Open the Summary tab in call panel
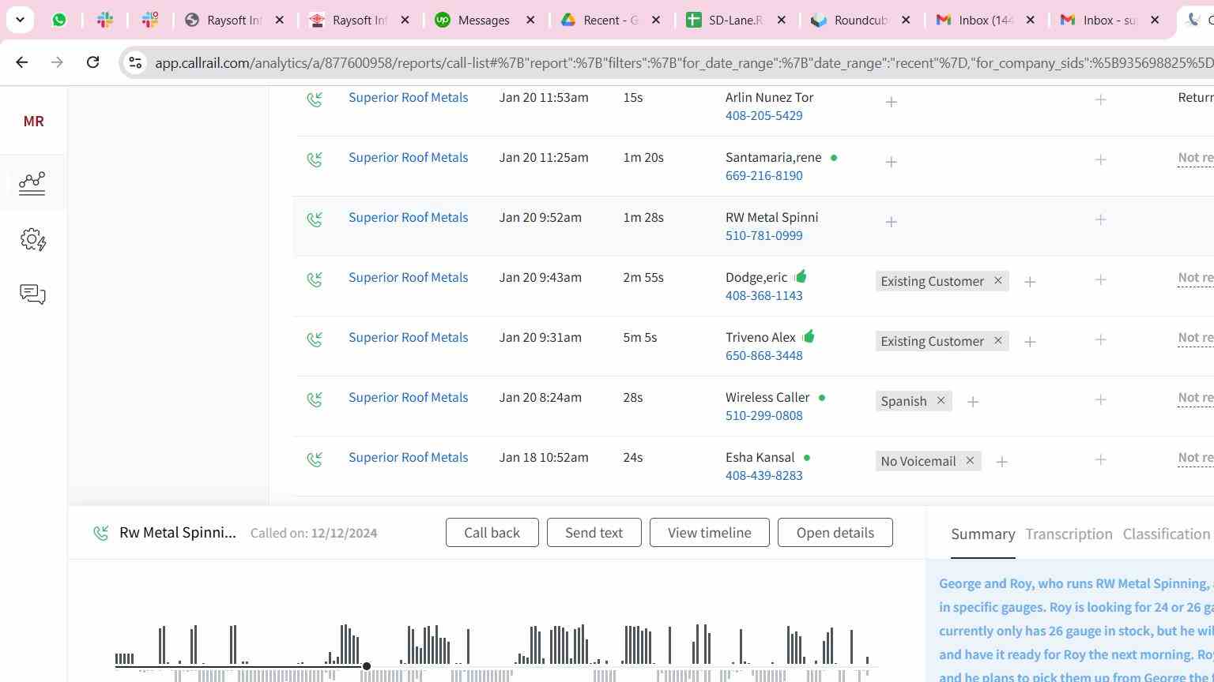1214x682 pixels. [x=982, y=534]
